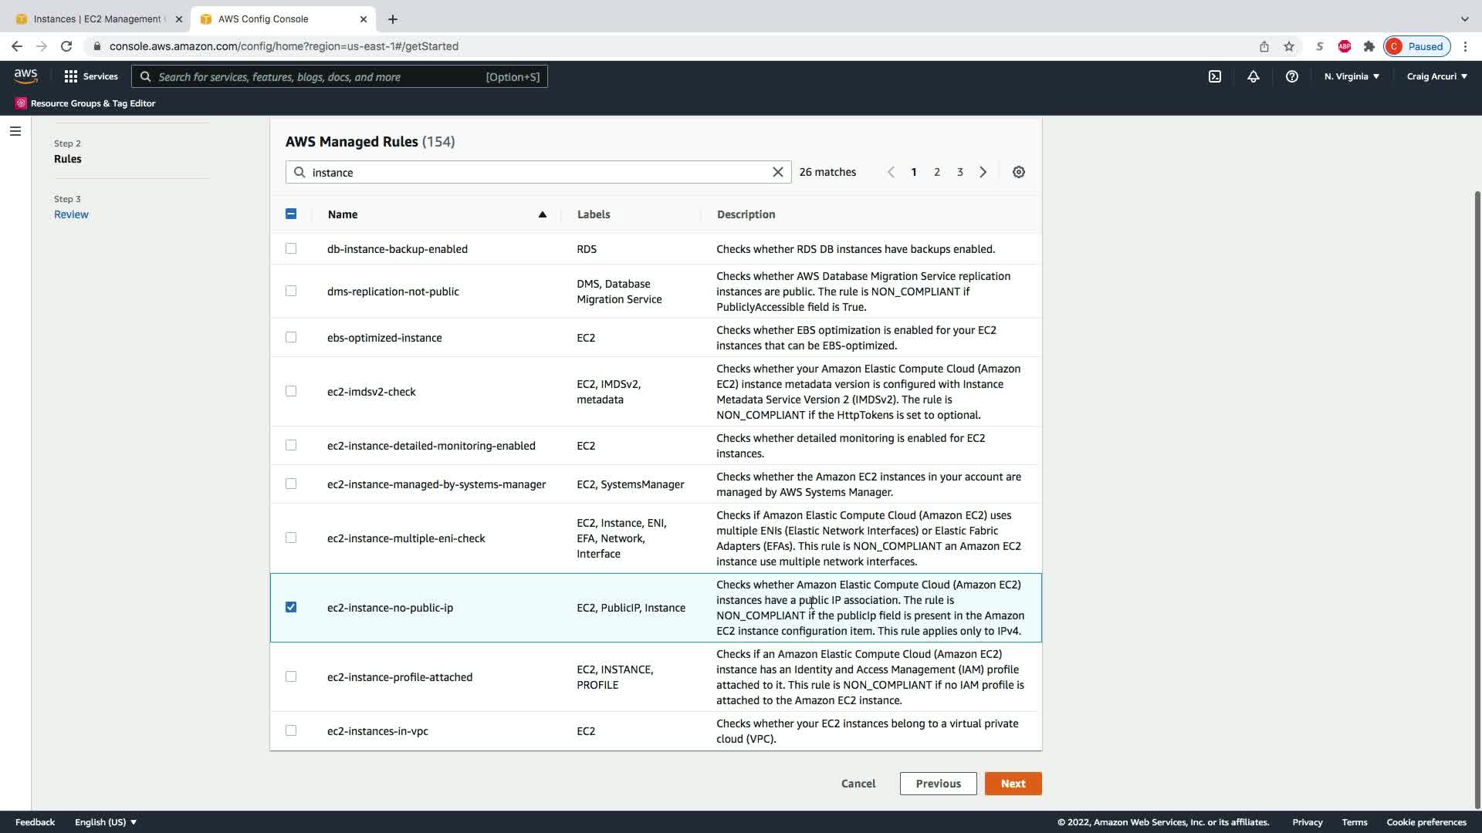The height and width of the screenshot is (833, 1482).
Task: Open English (US) language selector
Action: coord(106,822)
